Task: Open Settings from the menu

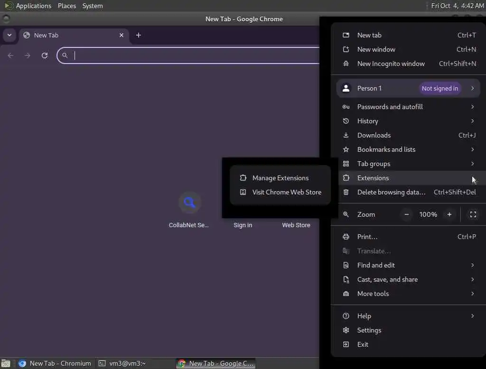Action: [409, 331]
